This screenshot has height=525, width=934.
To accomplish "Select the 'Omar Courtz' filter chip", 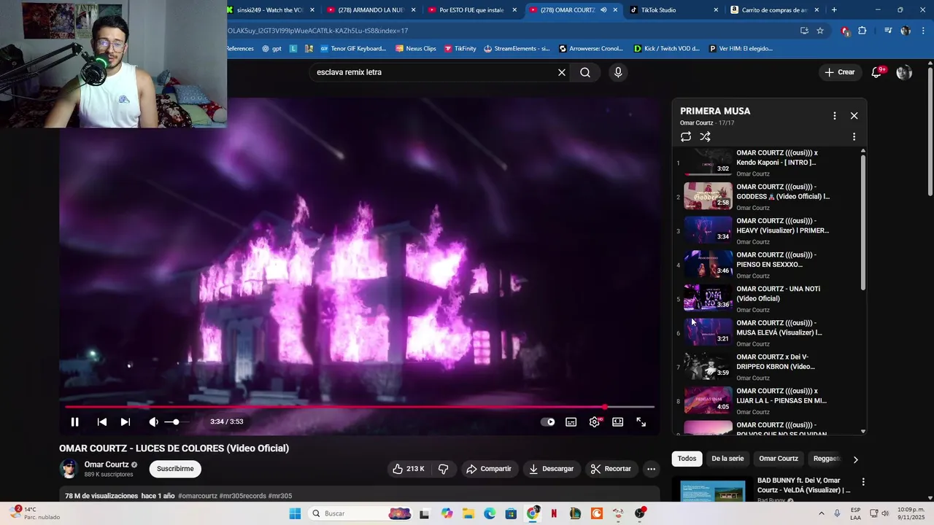I will point(779,459).
